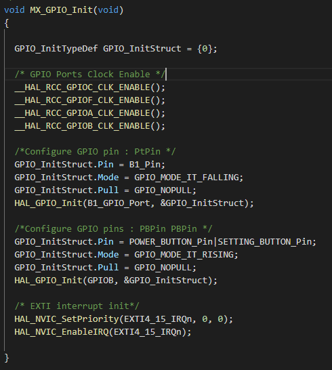
Task: Click HAL_NVIC_SetPriority call
Action: pyautogui.click(x=123, y=319)
